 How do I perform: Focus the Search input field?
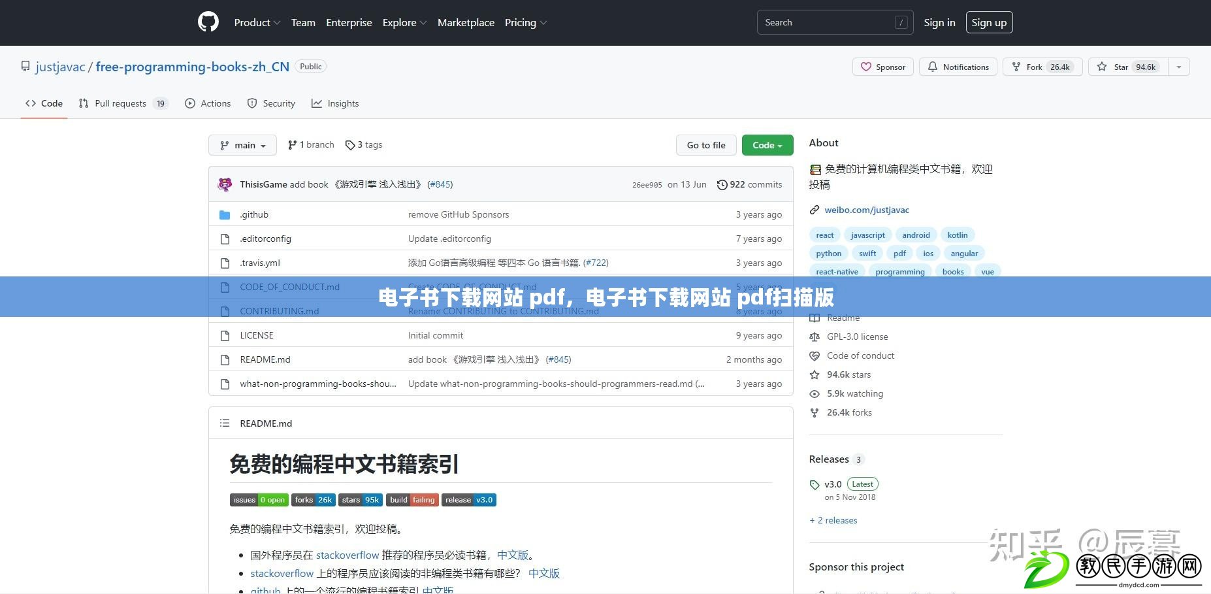coord(835,22)
